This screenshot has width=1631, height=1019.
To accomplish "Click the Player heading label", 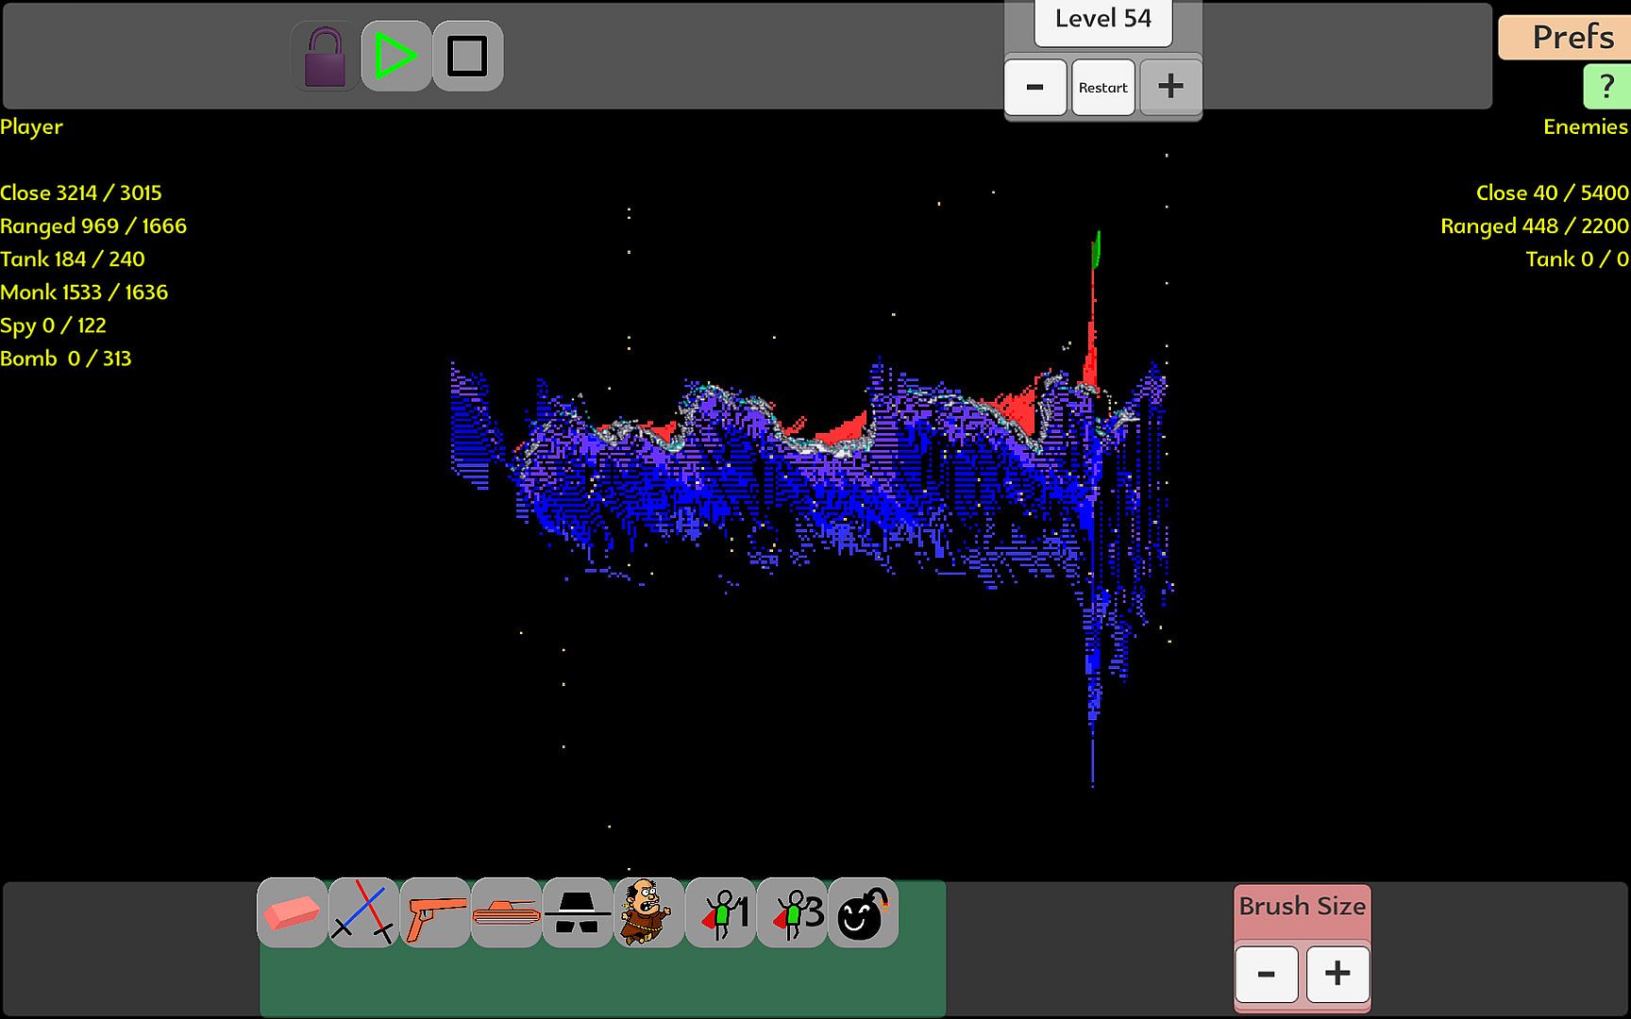I will [x=31, y=126].
